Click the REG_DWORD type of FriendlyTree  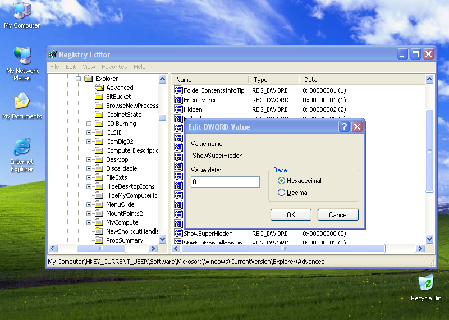click(x=270, y=100)
